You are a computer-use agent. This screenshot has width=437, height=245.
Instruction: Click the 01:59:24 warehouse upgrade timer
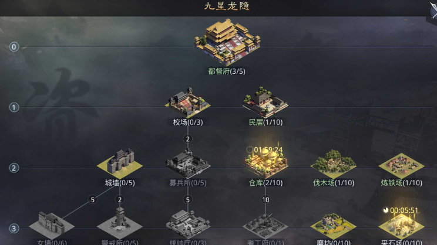click(268, 150)
